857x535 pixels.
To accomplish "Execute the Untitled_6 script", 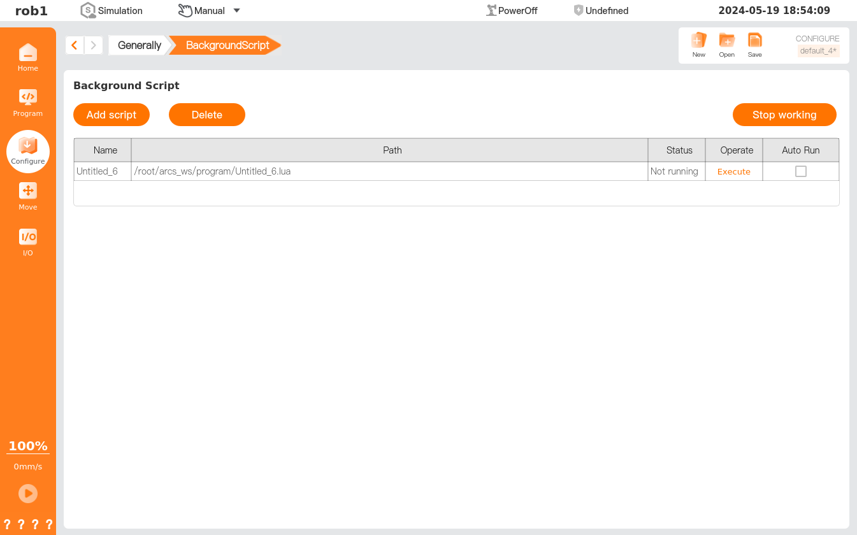I will [734, 171].
